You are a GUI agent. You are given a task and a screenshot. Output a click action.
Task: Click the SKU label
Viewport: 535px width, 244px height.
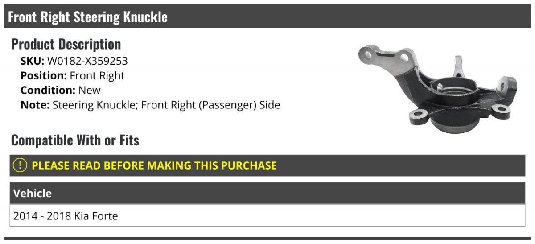[x=32, y=61]
